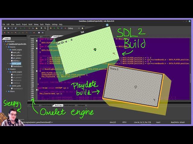Screen dimensions: 193x144
Task: Open the Build menu
Action: point(30,24)
